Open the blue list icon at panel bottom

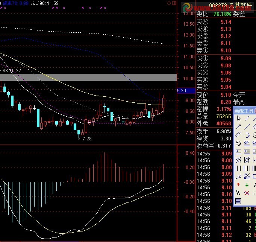click(x=238, y=201)
